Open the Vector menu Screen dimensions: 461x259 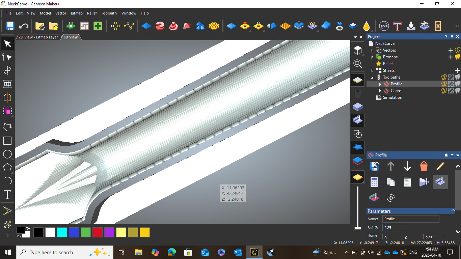click(x=61, y=13)
